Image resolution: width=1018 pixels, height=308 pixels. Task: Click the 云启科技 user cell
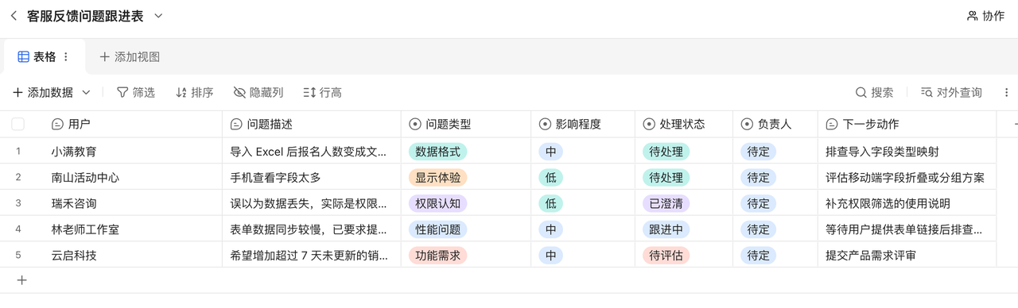click(133, 256)
